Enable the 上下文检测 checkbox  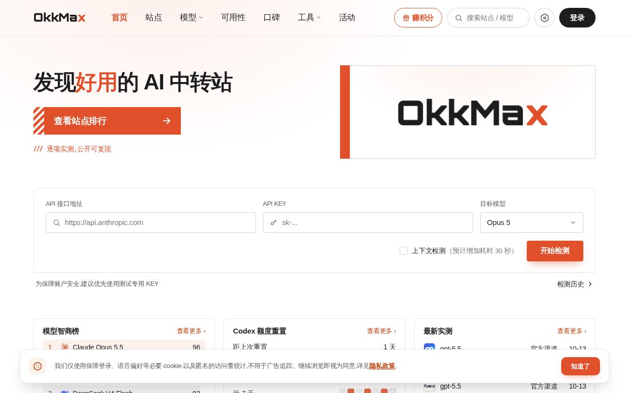pyautogui.click(x=403, y=251)
